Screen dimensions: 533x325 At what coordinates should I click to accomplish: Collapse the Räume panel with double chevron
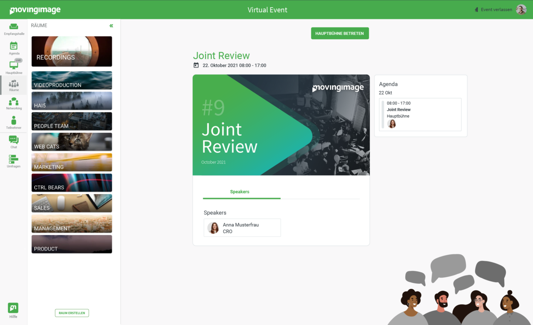pyautogui.click(x=111, y=26)
